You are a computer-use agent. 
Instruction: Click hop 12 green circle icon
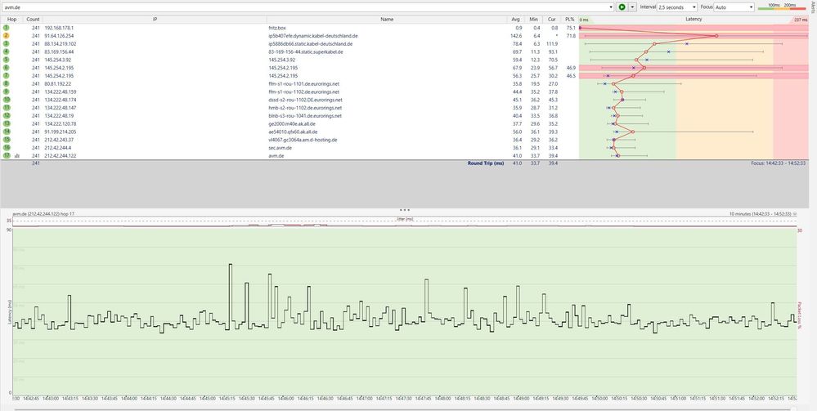coord(7,116)
